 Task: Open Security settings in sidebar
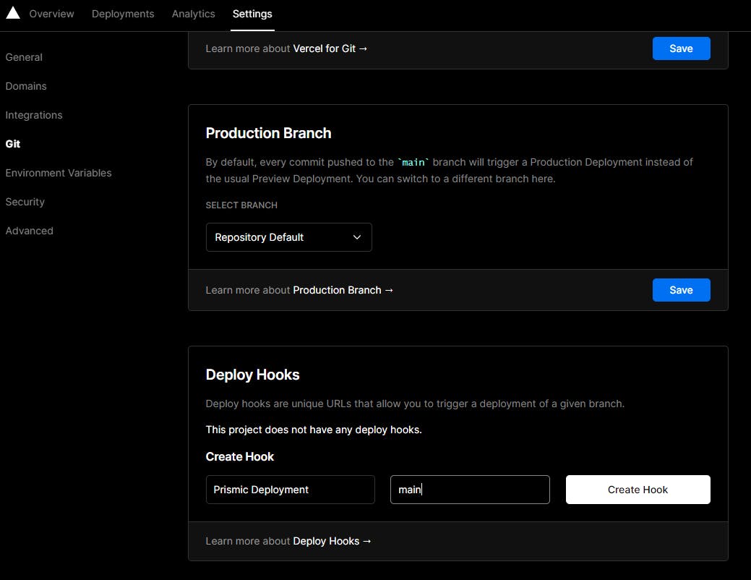25,202
